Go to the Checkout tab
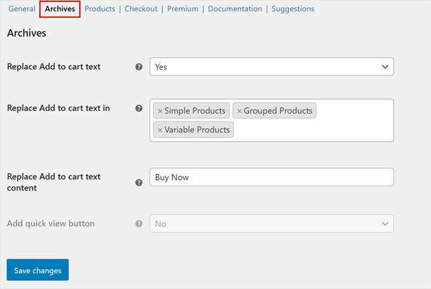The width and height of the screenshot is (431, 289). point(141,9)
